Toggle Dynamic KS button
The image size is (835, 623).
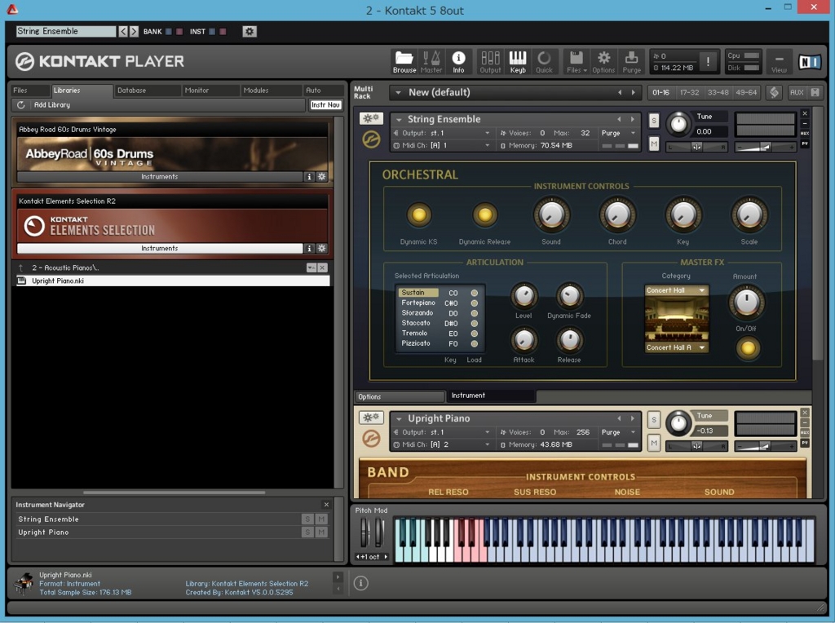pyautogui.click(x=418, y=215)
